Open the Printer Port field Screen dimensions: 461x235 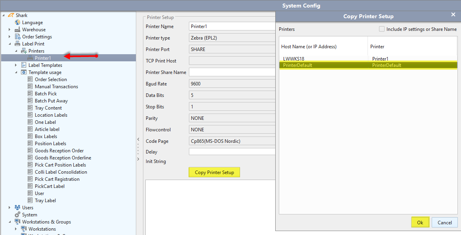click(232, 49)
